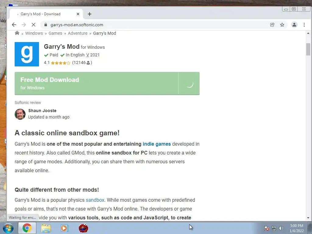Follow the sandbox link
The height and width of the screenshot is (234, 312).
95,200
